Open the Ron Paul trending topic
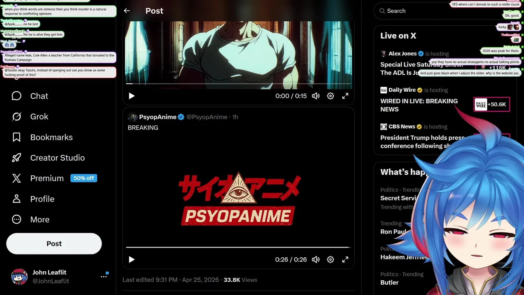This screenshot has height=295, width=524. click(x=393, y=231)
